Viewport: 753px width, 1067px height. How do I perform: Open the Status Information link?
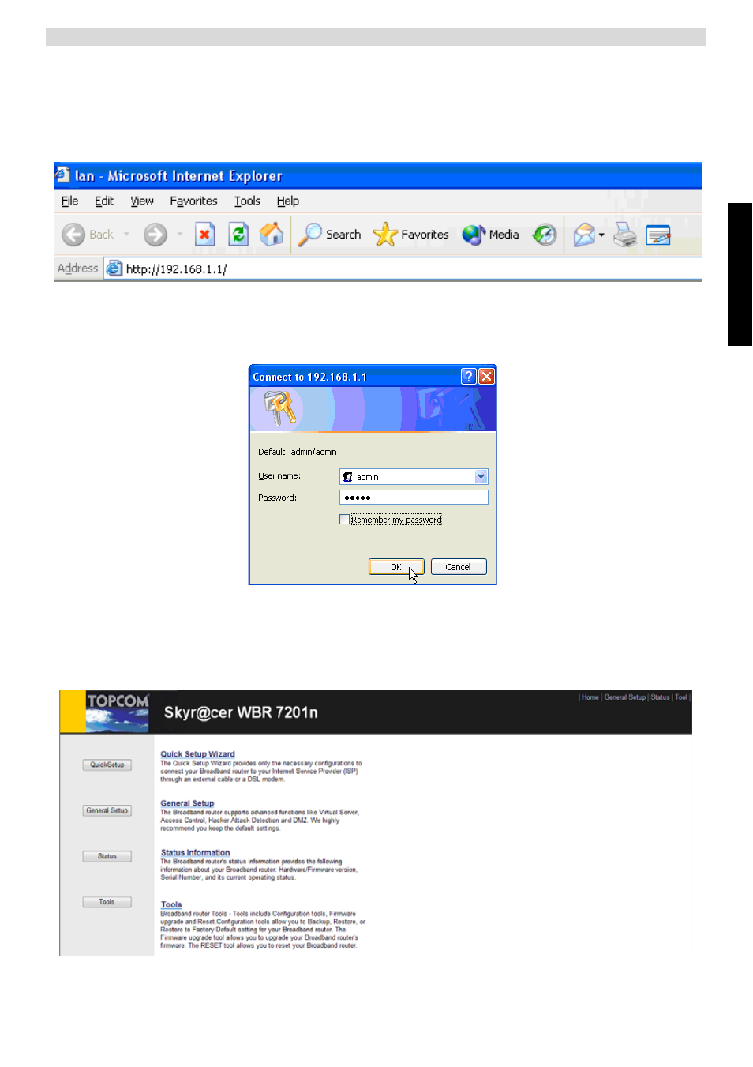(195, 853)
